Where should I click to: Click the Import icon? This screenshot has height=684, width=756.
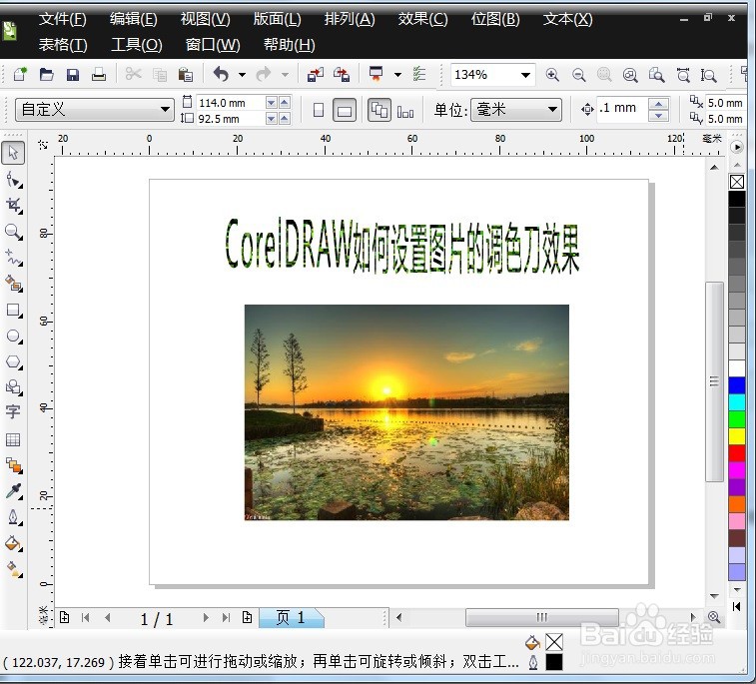pyautogui.click(x=316, y=75)
